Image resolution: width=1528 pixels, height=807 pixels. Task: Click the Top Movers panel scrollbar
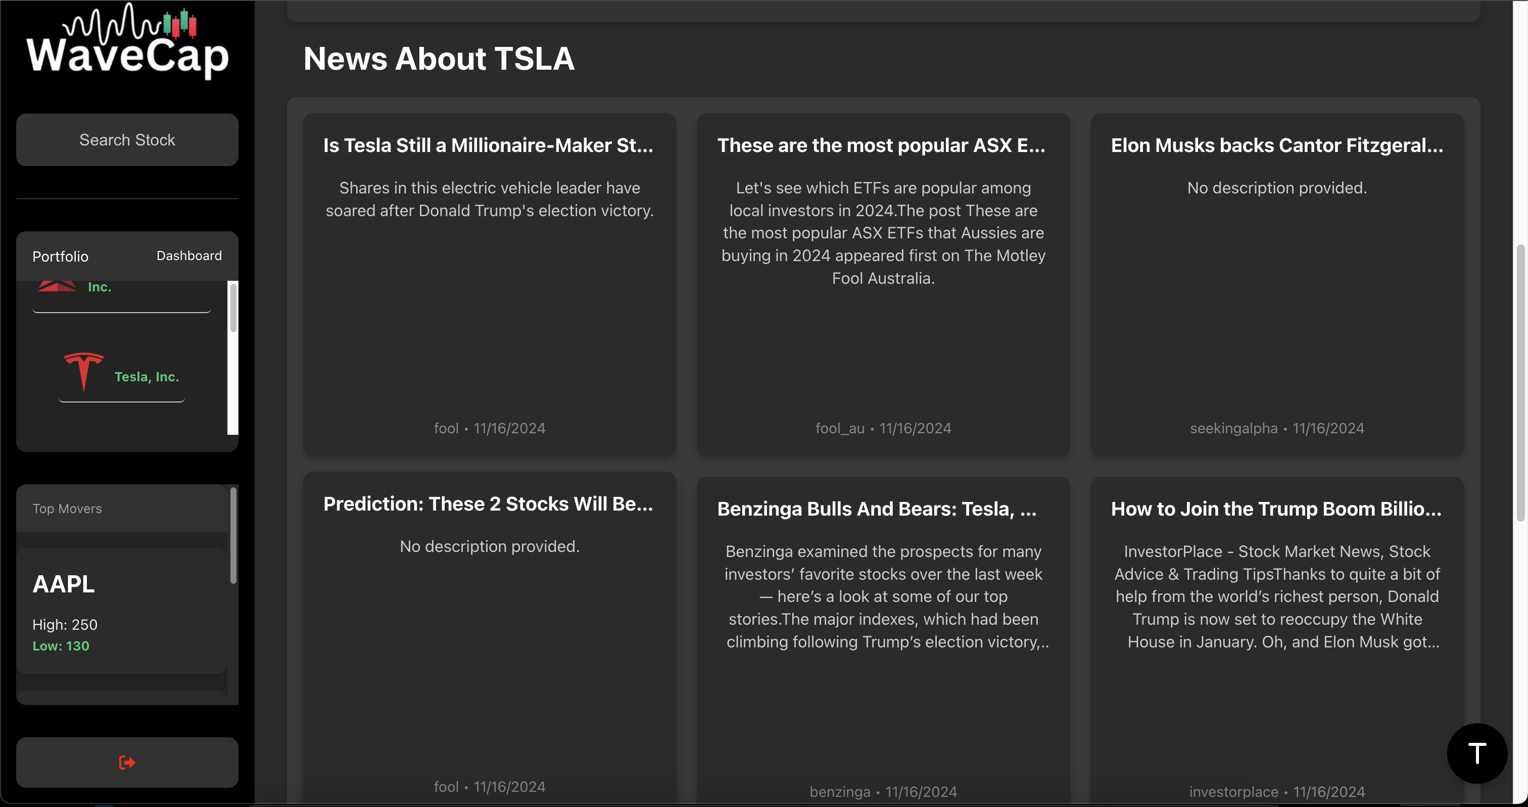click(233, 535)
